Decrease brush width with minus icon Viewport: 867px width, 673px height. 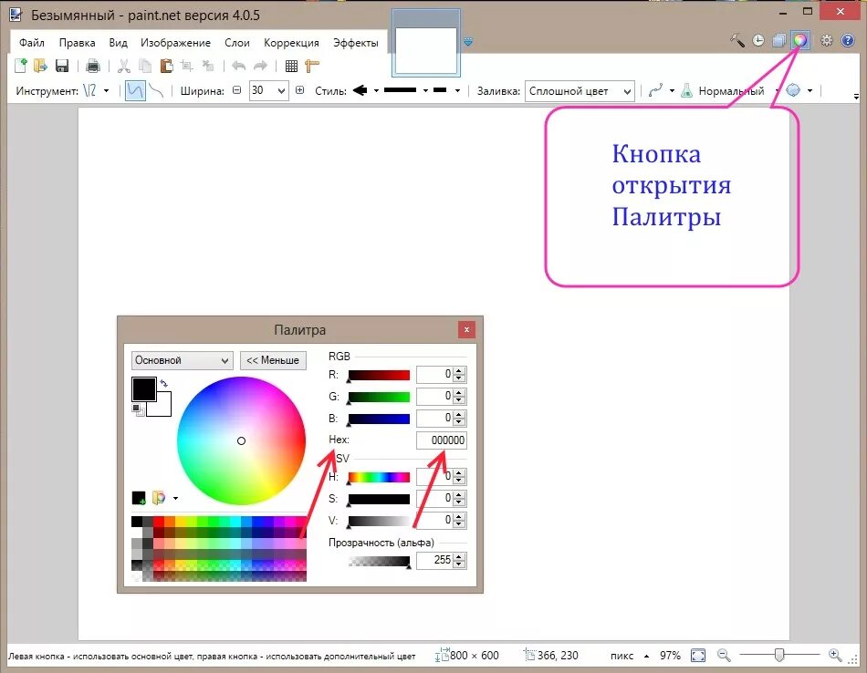coord(236,90)
